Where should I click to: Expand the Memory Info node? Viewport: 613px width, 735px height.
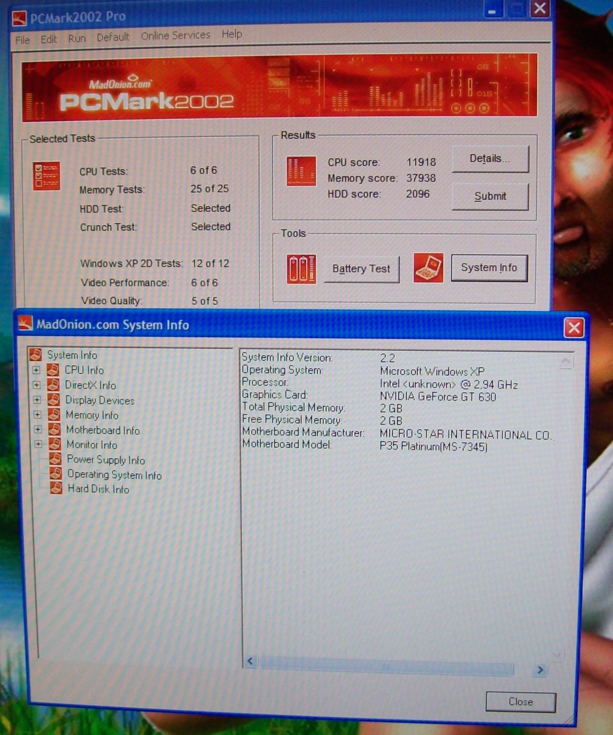coord(38,415)
